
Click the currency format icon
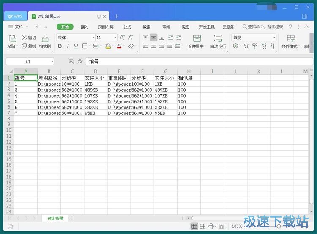pyautogui.click(x=235, y=46)
